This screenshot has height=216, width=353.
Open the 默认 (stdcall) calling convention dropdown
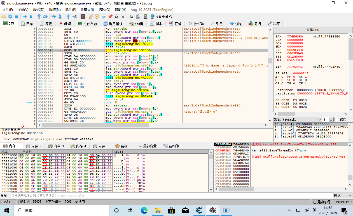pos(298,119)
